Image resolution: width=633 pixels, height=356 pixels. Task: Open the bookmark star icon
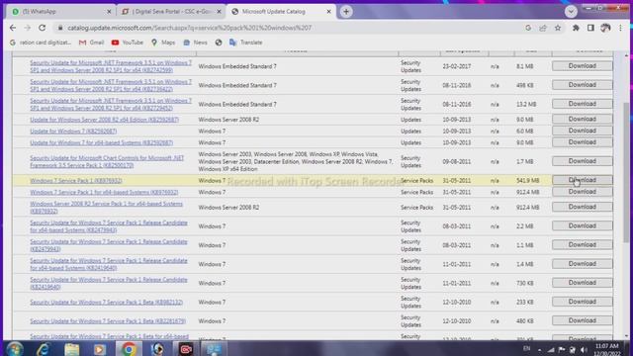[558, 28]
